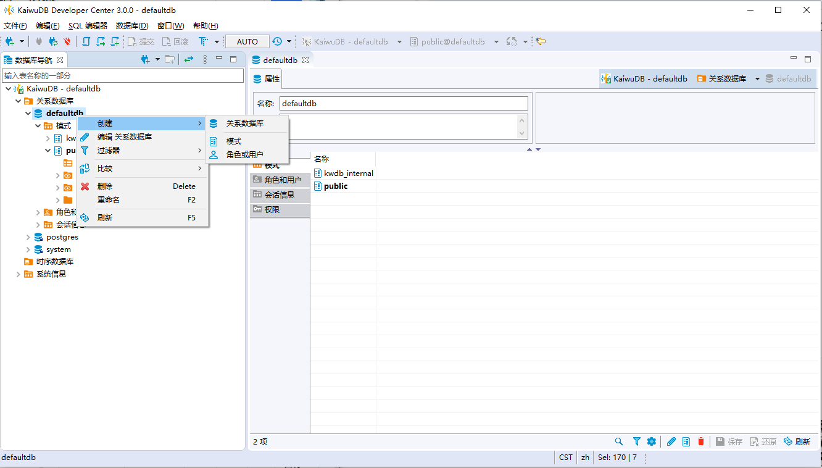Switch to the 权限 side tab

point(280,210)
